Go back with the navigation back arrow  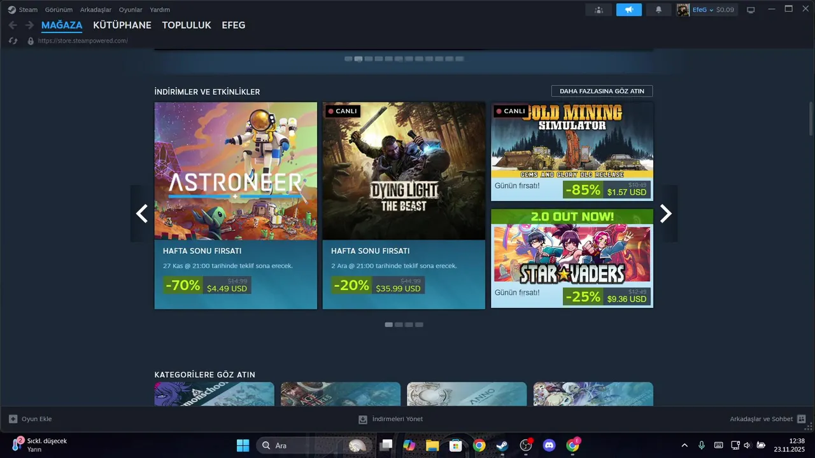[x=13, y=25]
